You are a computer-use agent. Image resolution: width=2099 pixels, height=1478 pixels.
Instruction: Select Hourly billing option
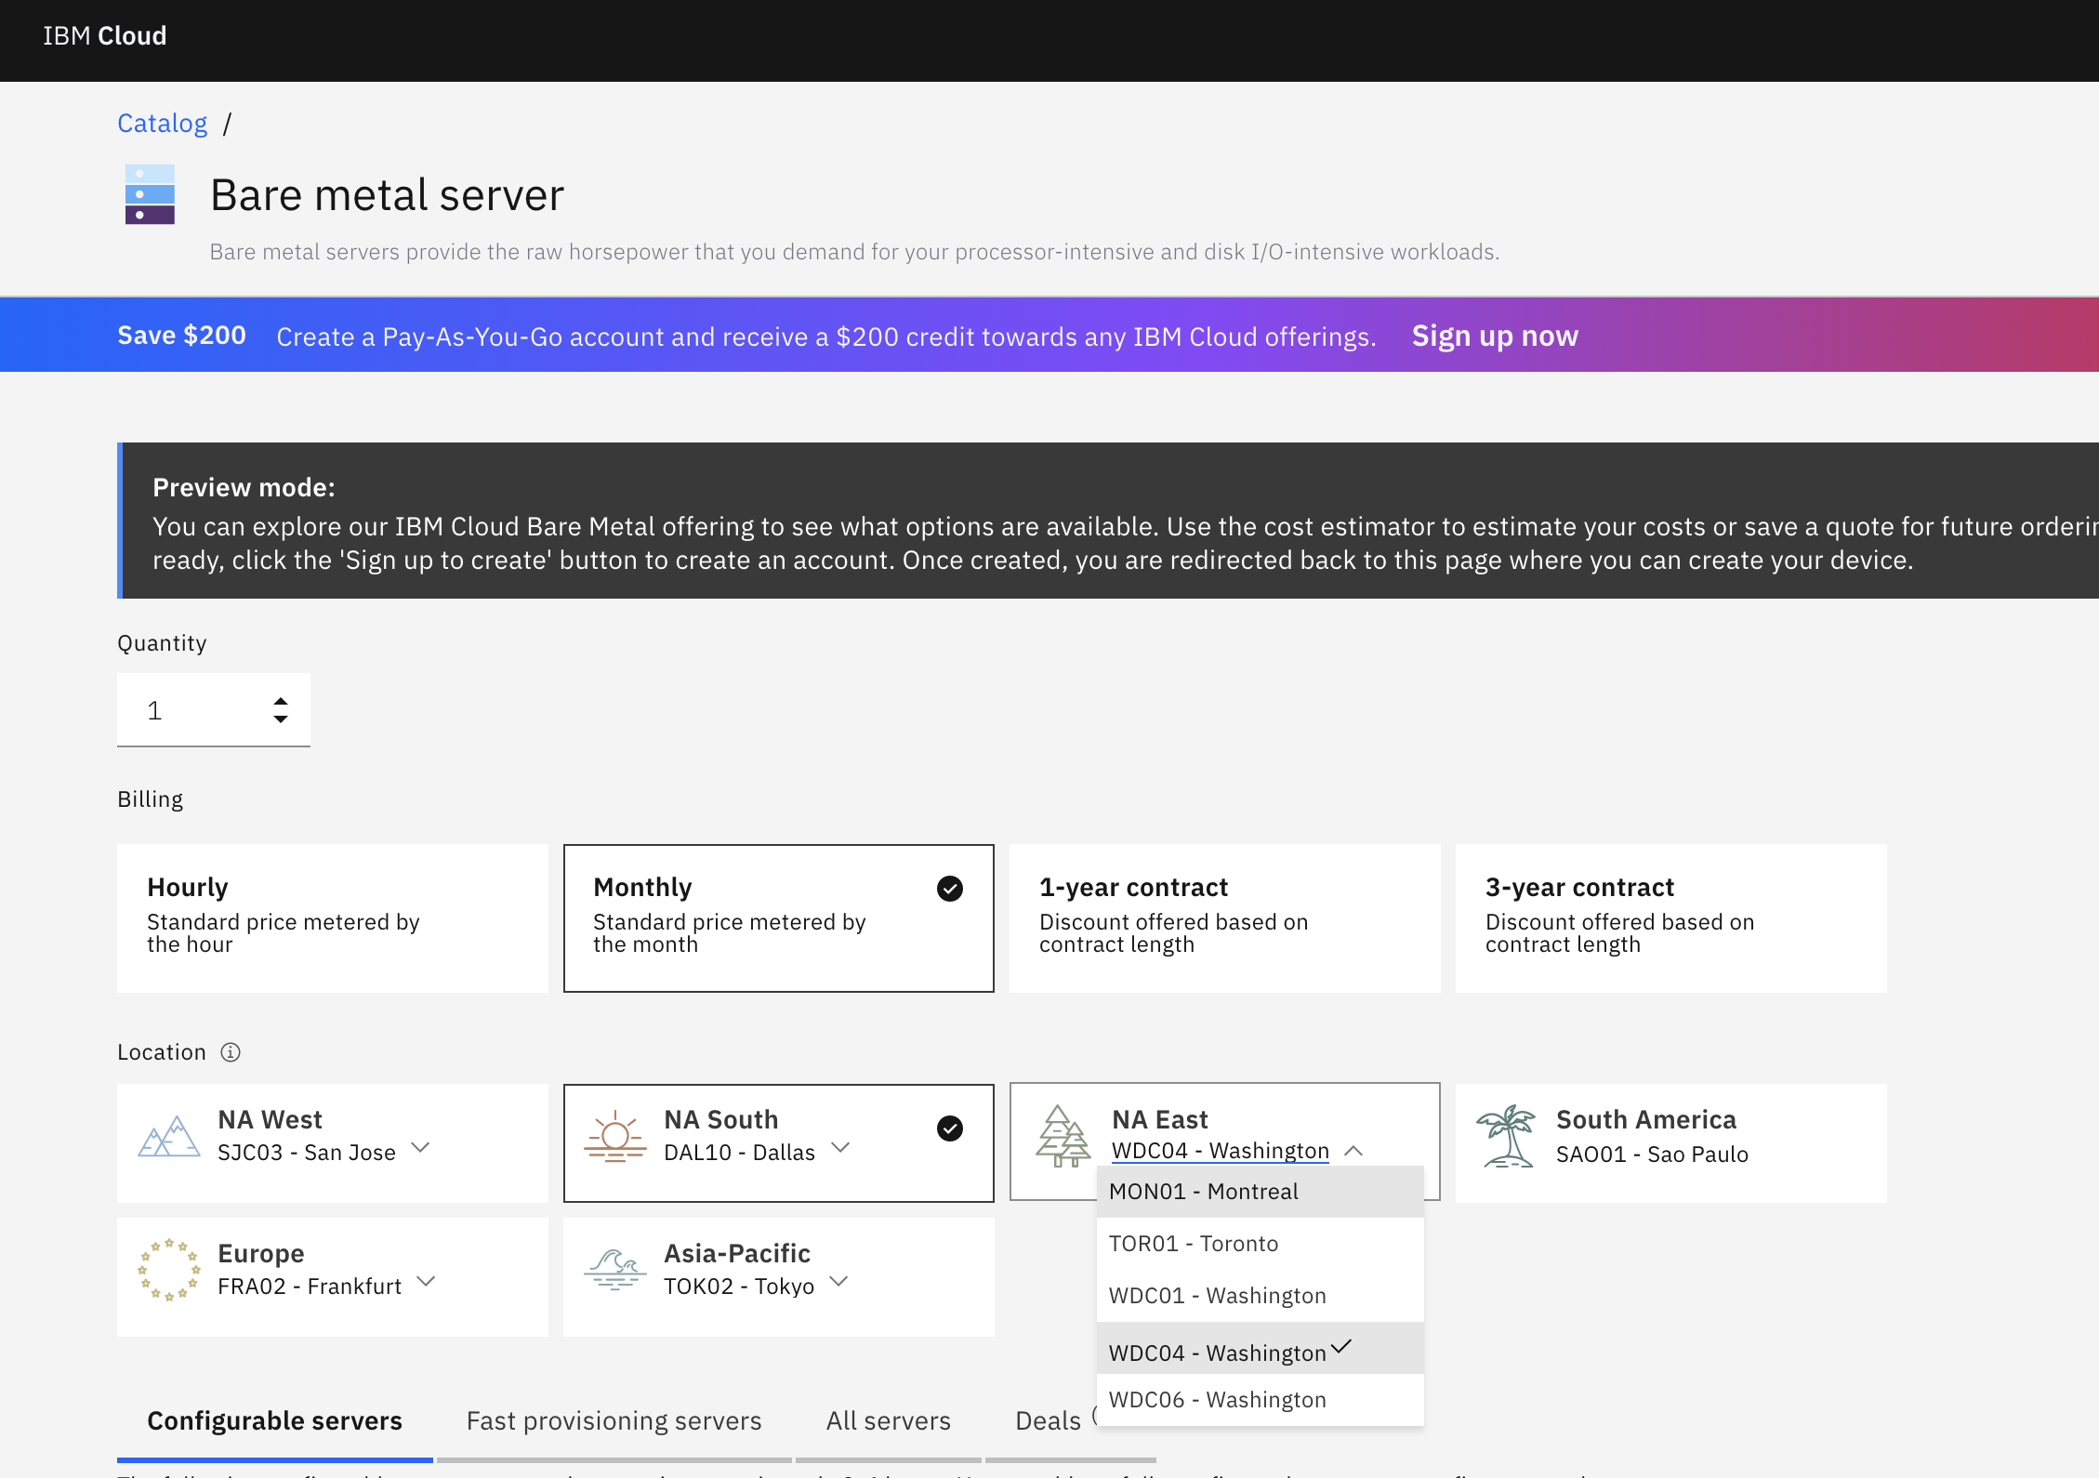tap(332, 917)
